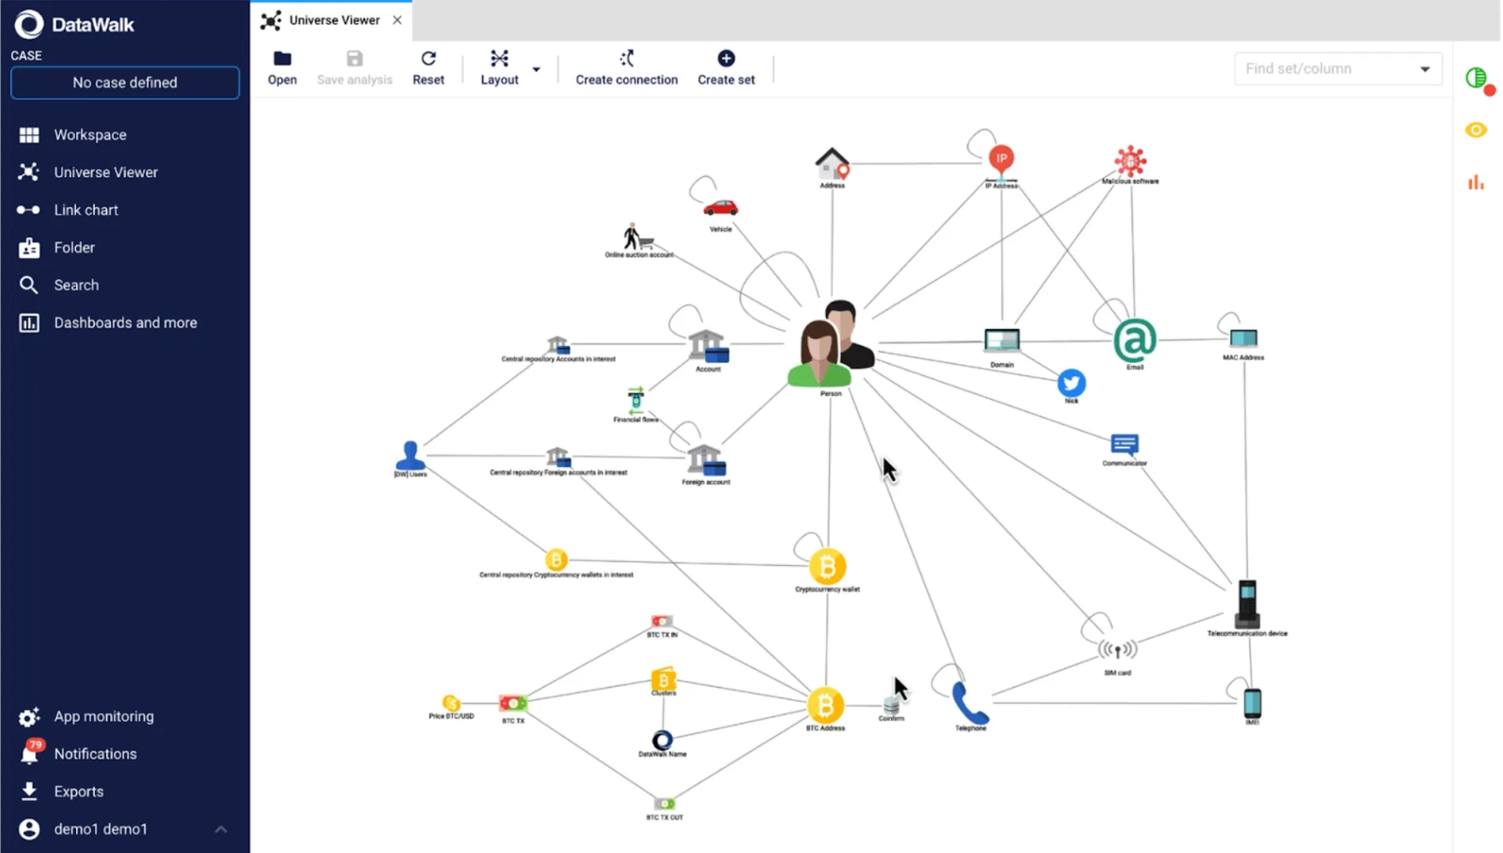1503x853 pixels.
Task: Open the Find set/column combo box
Action: pos(1337,69)
